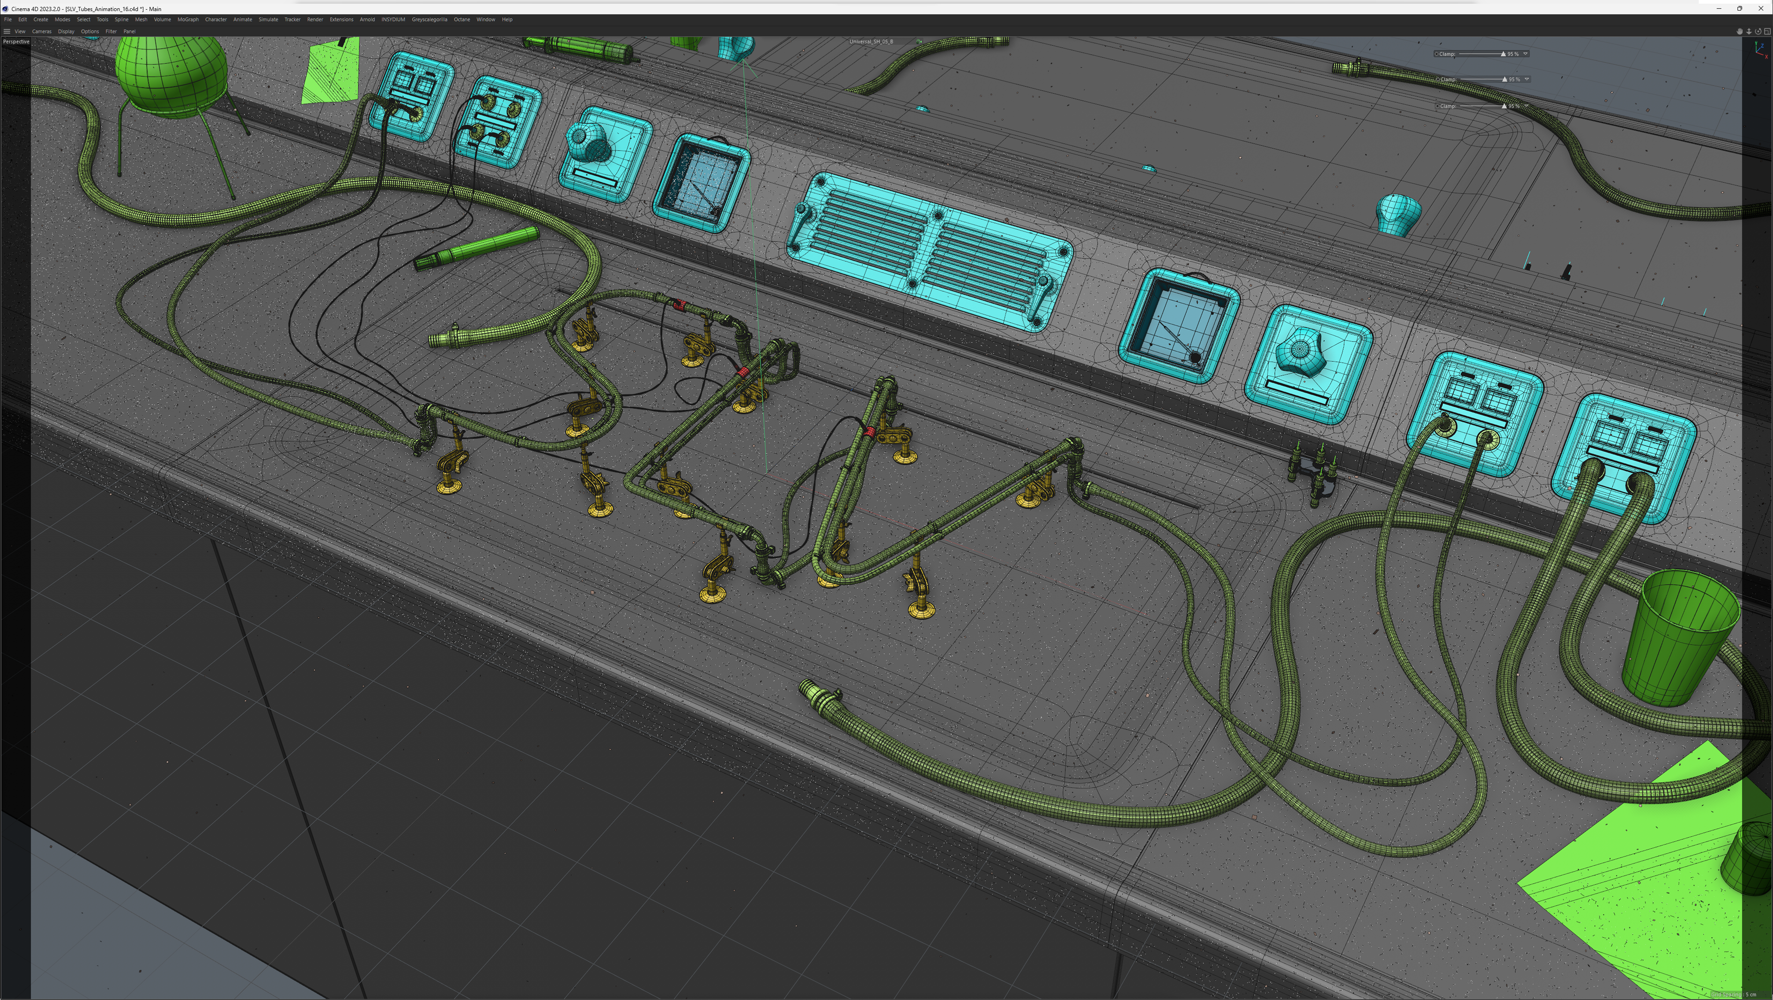Click the viewport dolly move icon
This screenshot has height=1000, width=1773.
pos(1749,32)
